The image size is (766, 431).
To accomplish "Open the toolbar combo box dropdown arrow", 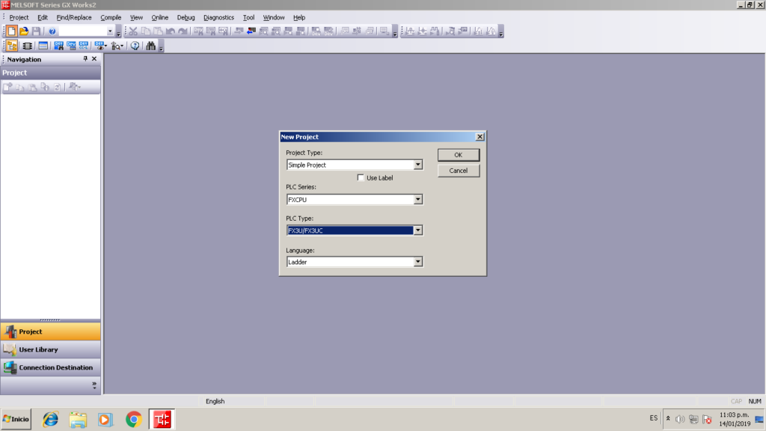I will [110, 31].
